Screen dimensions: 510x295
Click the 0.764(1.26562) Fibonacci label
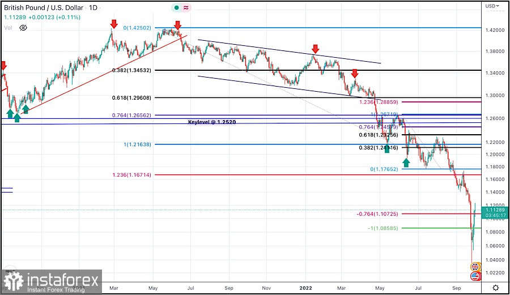pos(131,115)
